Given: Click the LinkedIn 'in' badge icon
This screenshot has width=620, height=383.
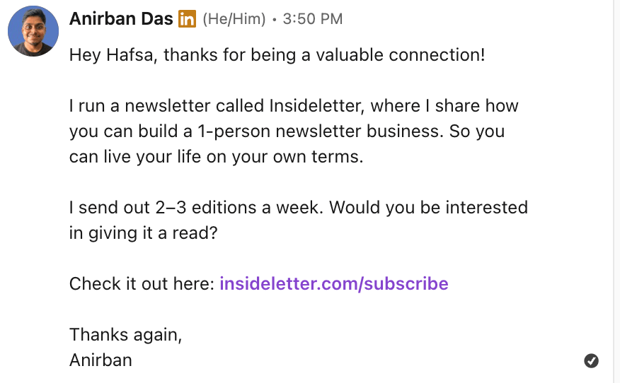Looking at the screenshot, I should (x=187, y=18).
